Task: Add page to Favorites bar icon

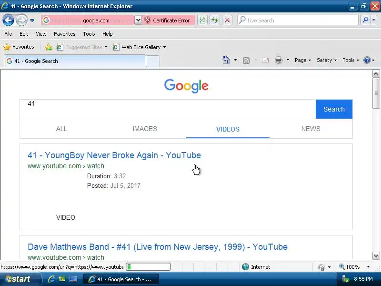Action: [x=49, y=47]
